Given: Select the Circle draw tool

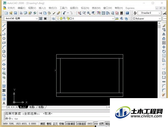Looking at the screenshot, I should click(4, 51).
